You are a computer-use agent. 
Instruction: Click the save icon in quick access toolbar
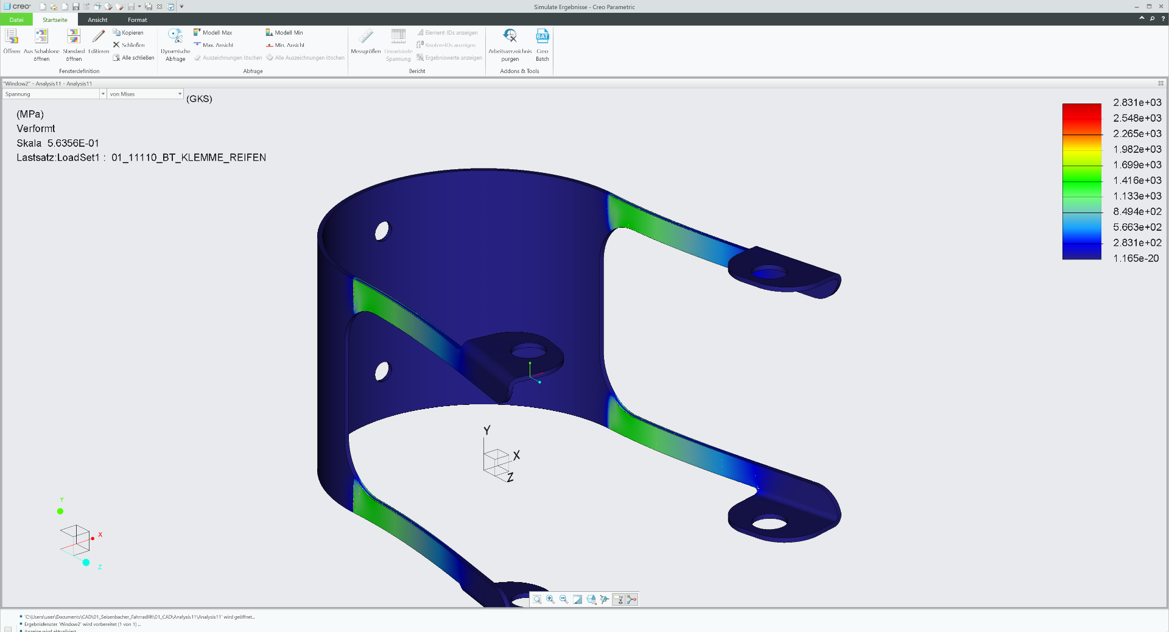point(75,7)
